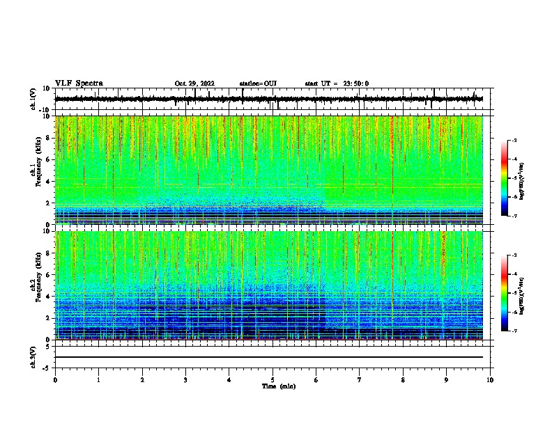Click tick label "3" on the time axis
The width and height of the screenshot is (552, 426).
pos(185,380)
